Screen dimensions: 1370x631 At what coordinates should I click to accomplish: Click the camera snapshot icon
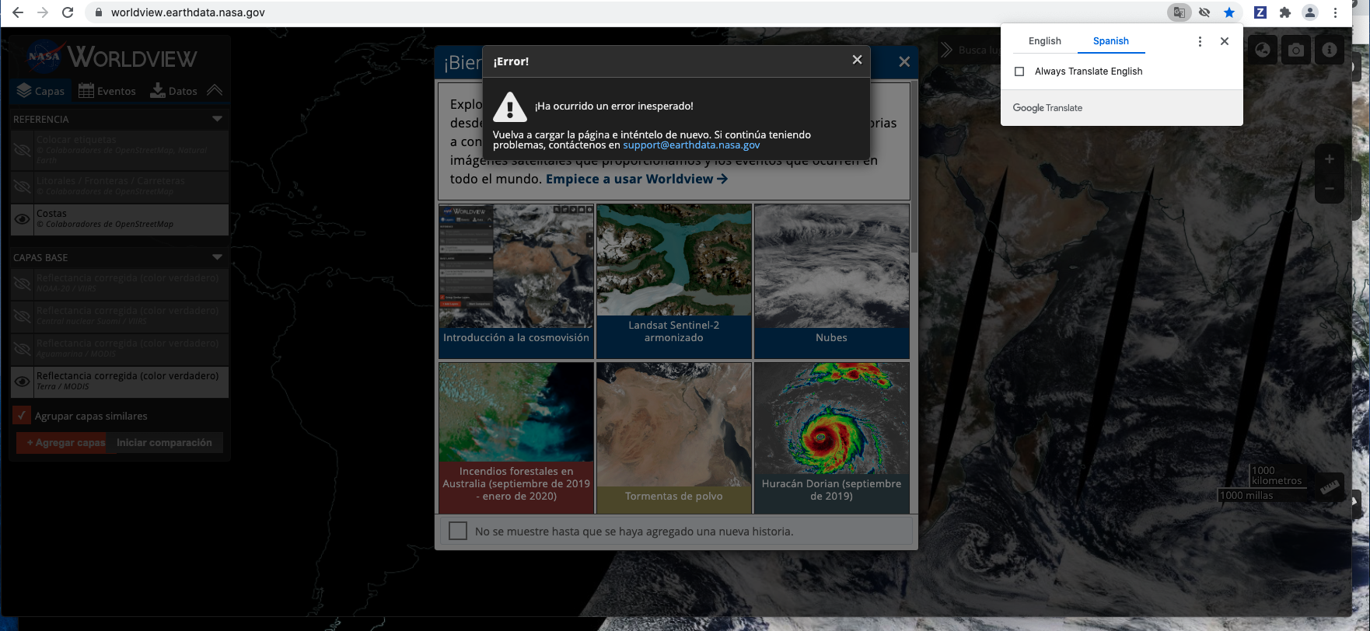(x=1295, y=50)
